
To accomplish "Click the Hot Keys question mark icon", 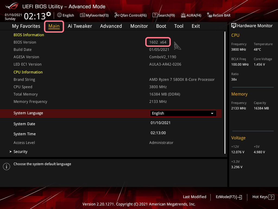I will pos(271,197).
